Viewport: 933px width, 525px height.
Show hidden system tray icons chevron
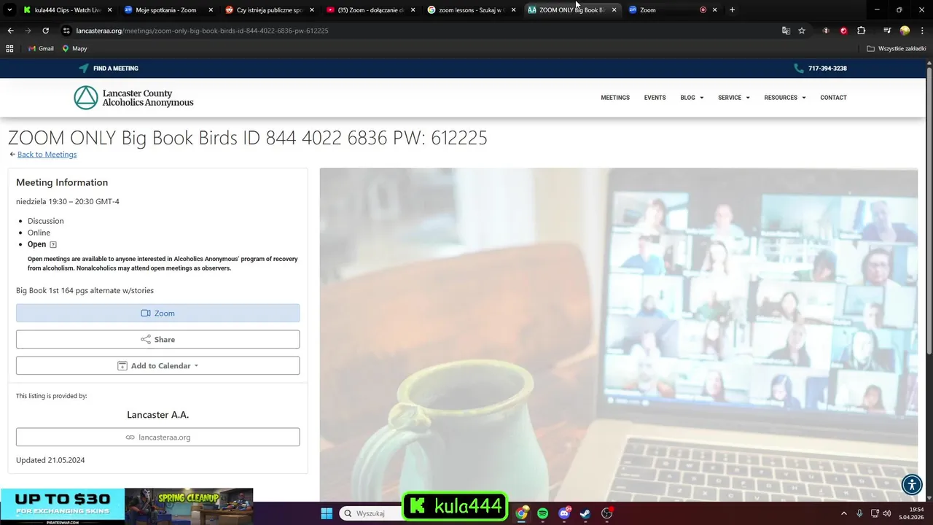844,513
